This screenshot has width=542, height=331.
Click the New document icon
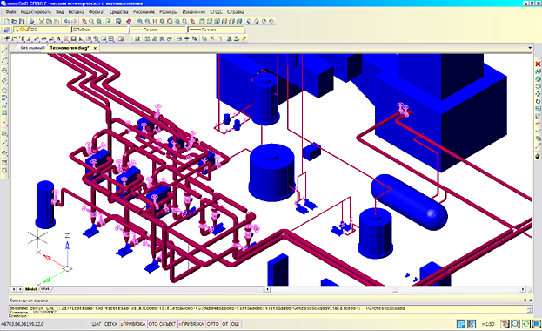[7, 22]
